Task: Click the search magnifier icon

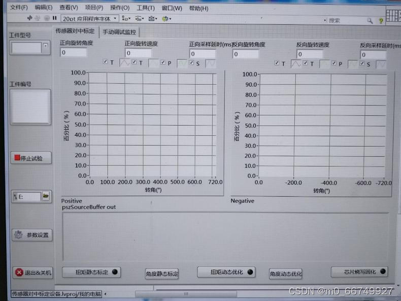Action: pyautogui.click(x=370, y=20)
